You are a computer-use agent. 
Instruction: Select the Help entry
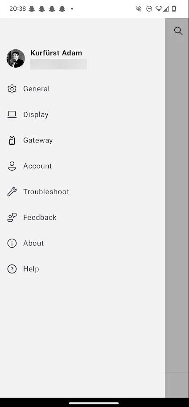(x=82, y=269)
